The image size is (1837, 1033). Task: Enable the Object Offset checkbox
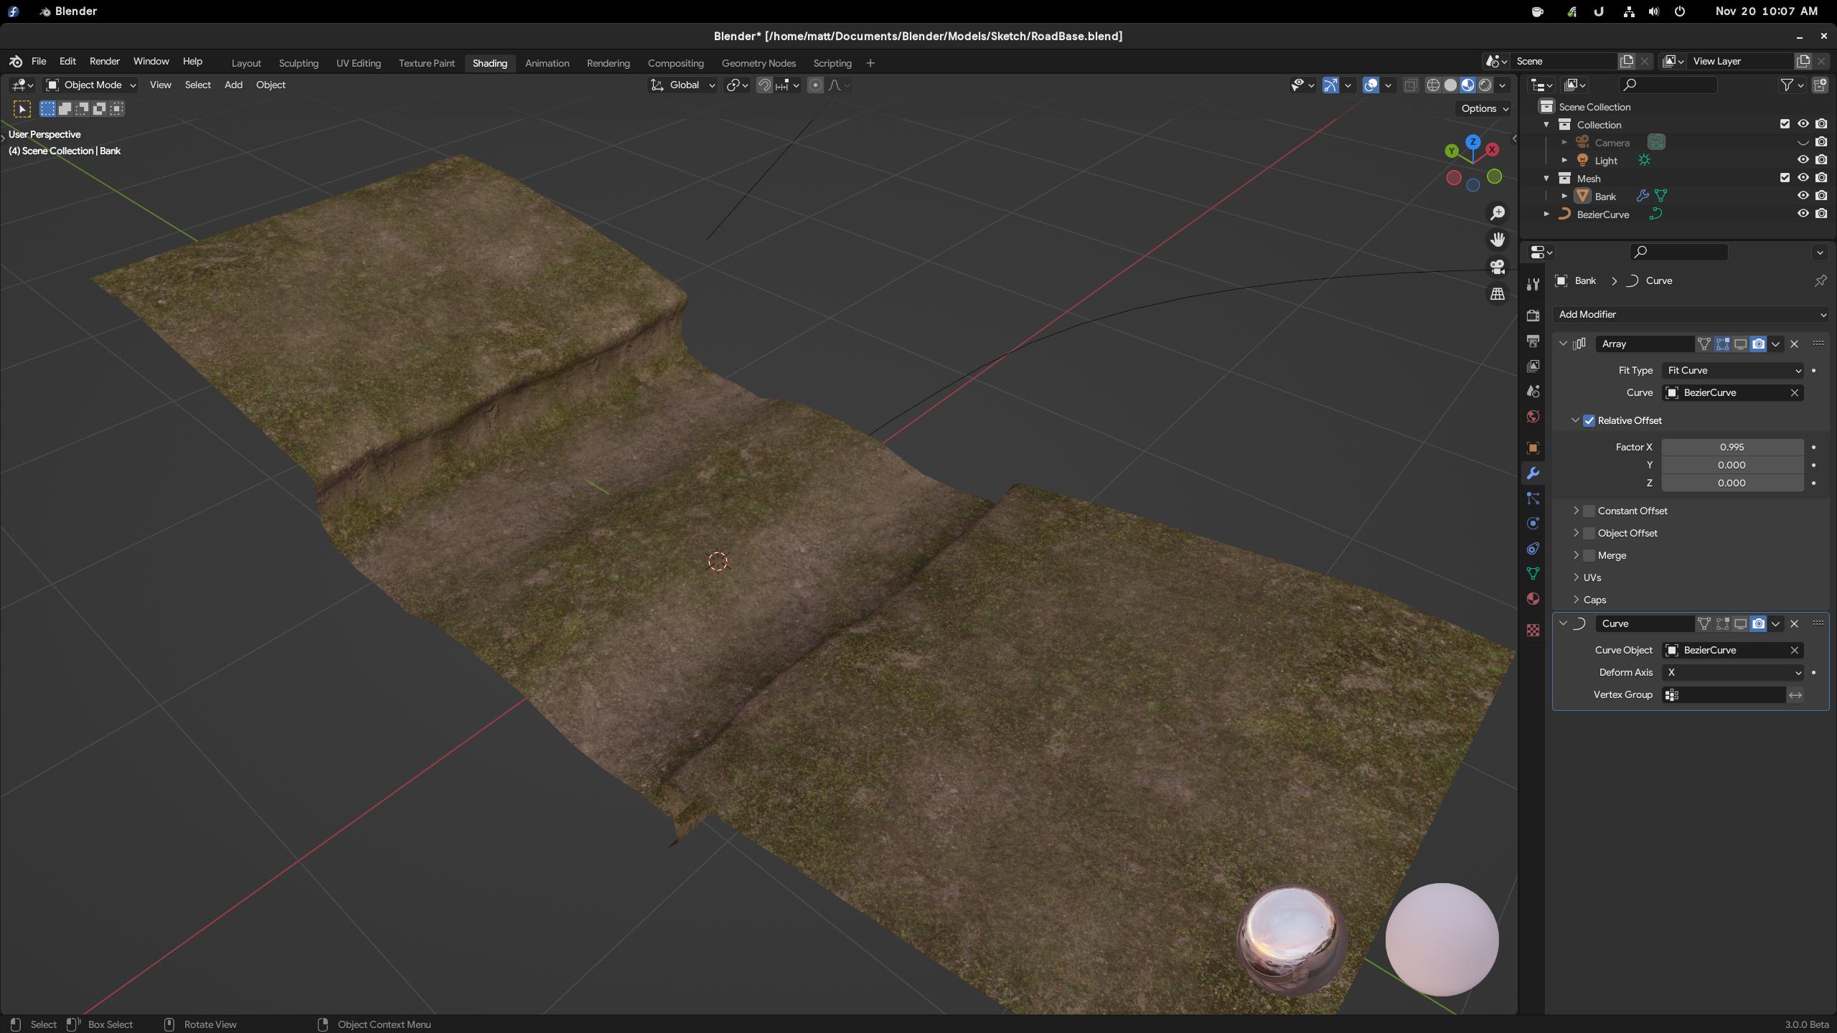pyautogui.click(x=1589, y=533)
